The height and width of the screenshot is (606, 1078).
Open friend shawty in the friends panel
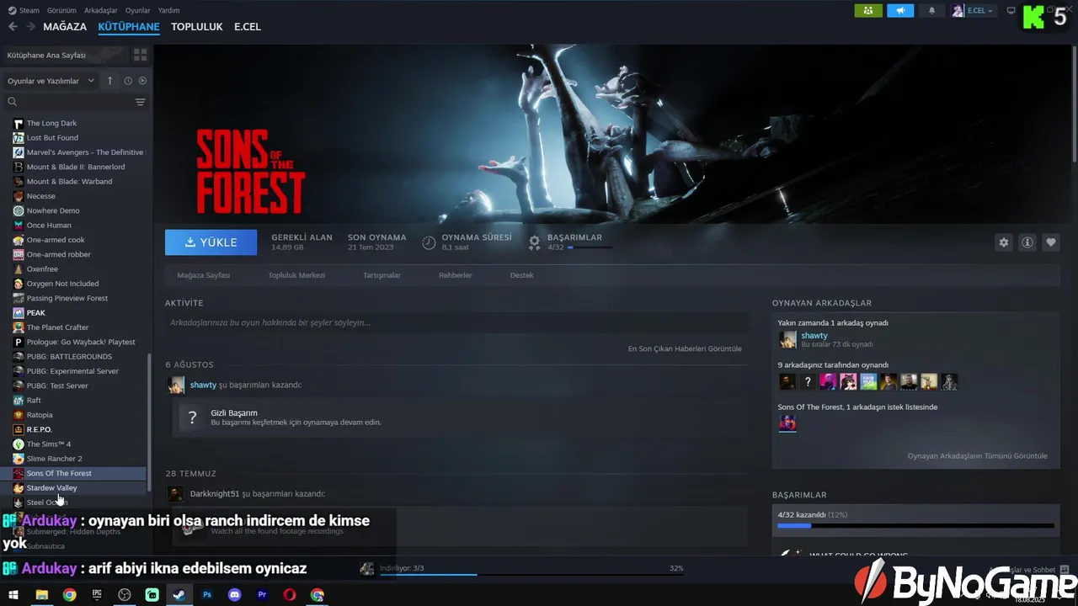pos(814,336)
